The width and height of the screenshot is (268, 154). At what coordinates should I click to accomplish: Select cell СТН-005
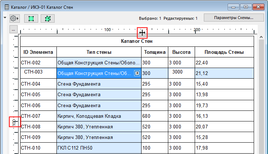tap(38, 94)
